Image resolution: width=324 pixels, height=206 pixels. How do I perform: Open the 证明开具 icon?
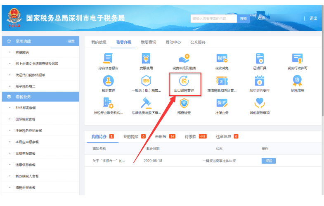coord(260,59)
